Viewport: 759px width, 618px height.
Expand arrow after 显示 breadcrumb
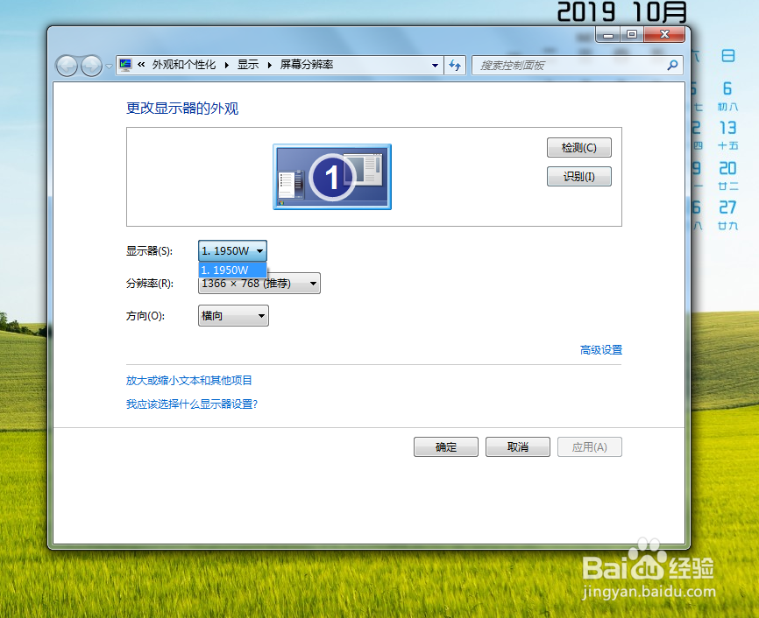point(269,66)
